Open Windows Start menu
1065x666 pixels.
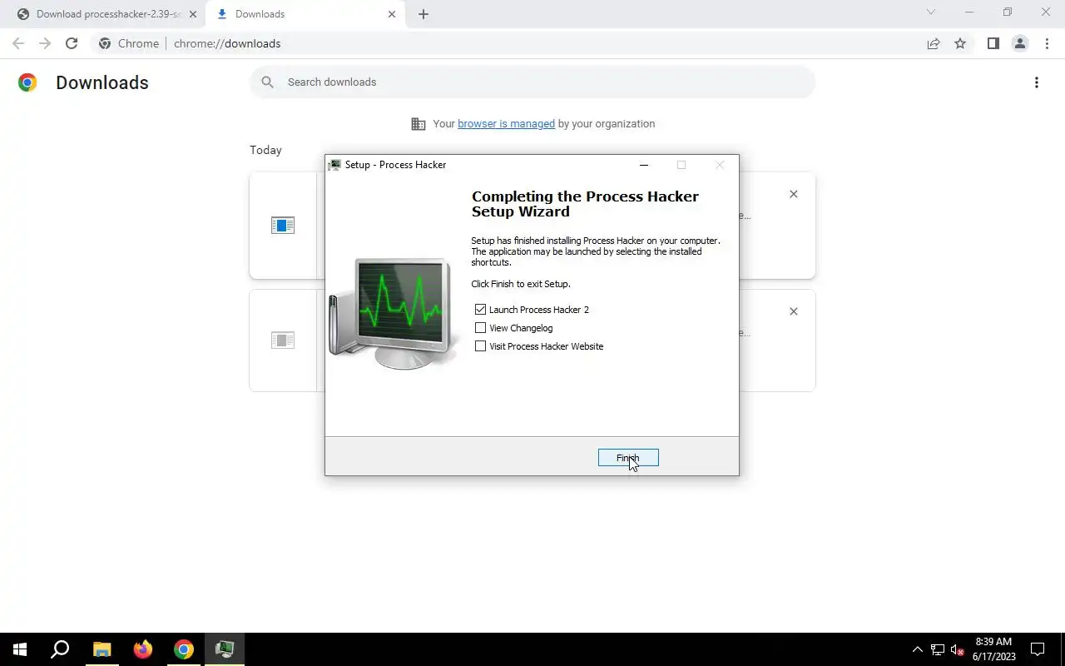point(20,649)
